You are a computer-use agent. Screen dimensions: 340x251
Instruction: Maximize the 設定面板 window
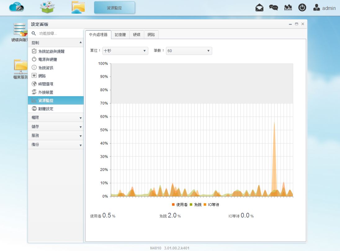click(297, 24)
